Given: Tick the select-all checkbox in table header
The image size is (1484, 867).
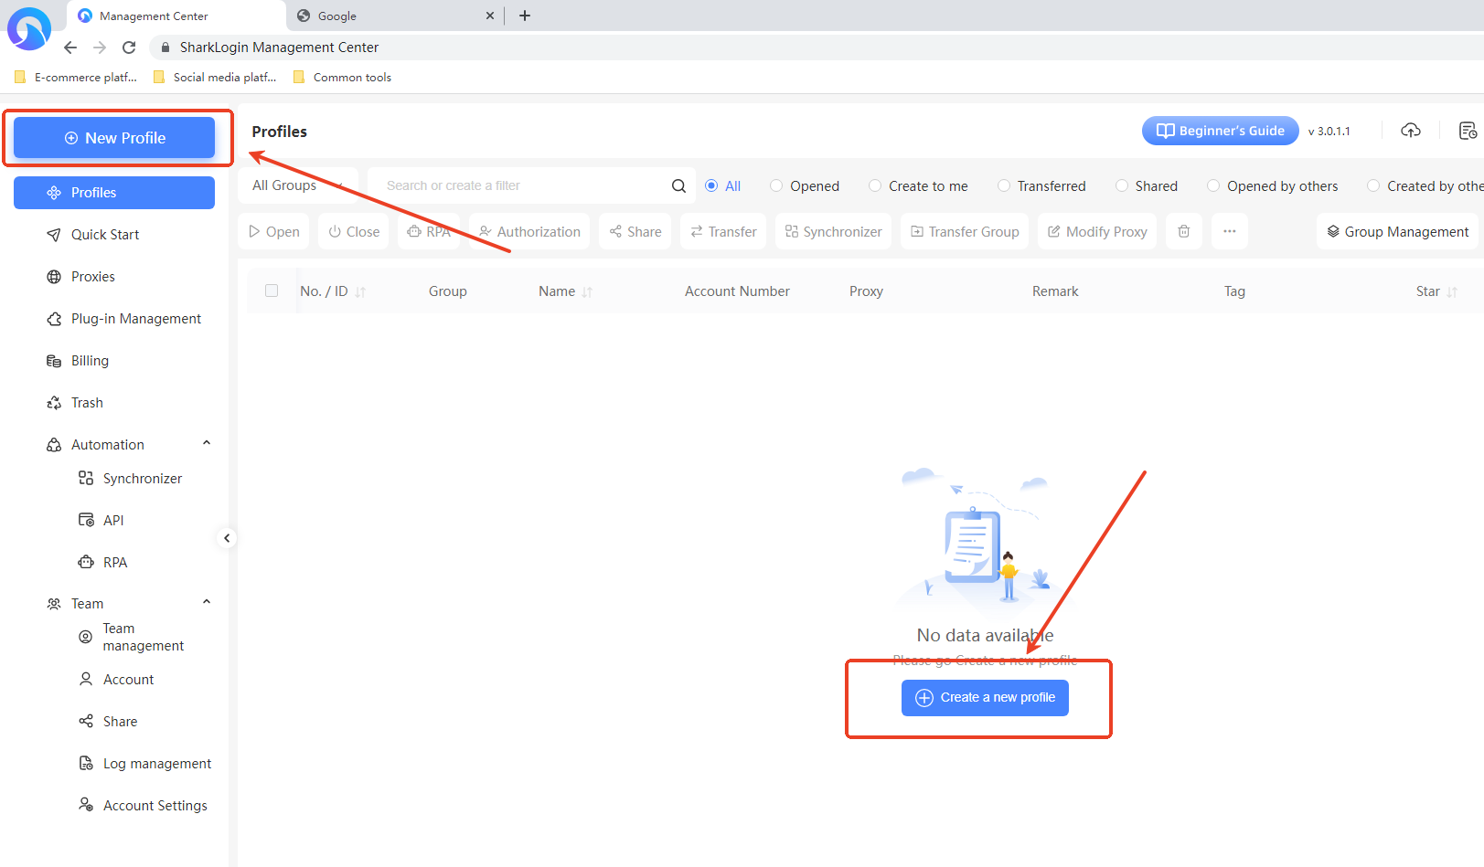Looking at the screenshot, I should tap(272, 291).
